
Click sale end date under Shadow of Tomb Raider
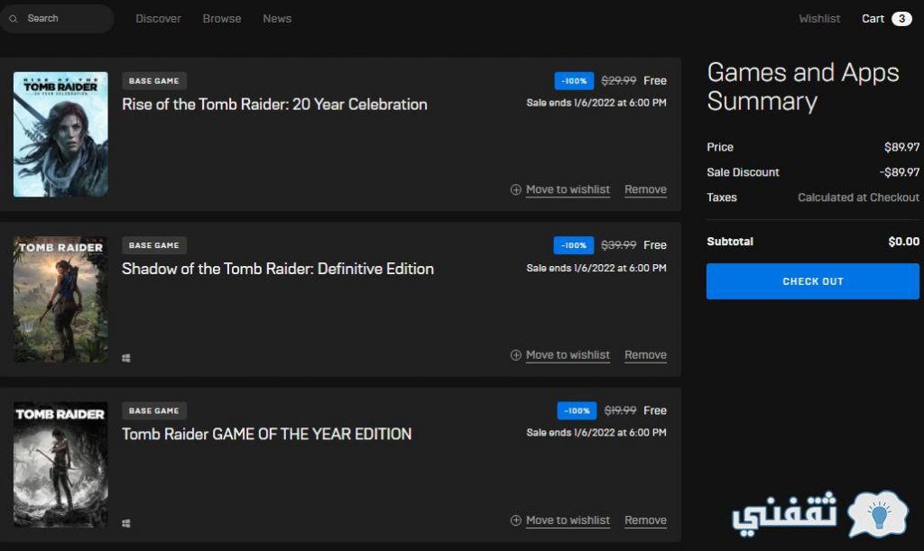[x=596, y=268]
